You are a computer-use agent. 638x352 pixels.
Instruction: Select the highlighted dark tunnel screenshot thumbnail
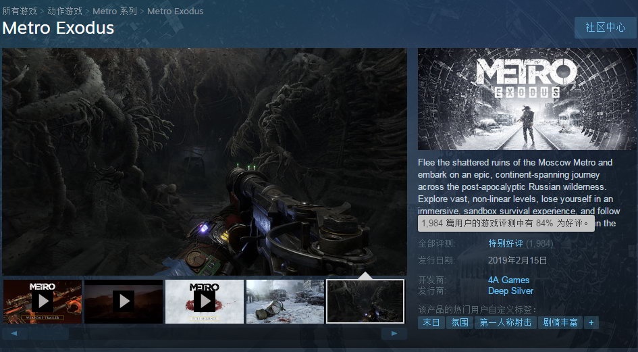click(x=365, y=301)
